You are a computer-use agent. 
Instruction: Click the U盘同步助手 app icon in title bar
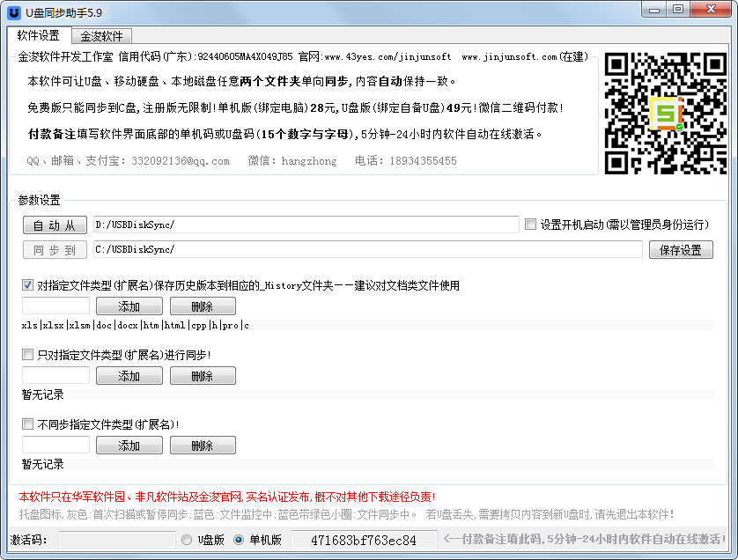tap(13, 10)
